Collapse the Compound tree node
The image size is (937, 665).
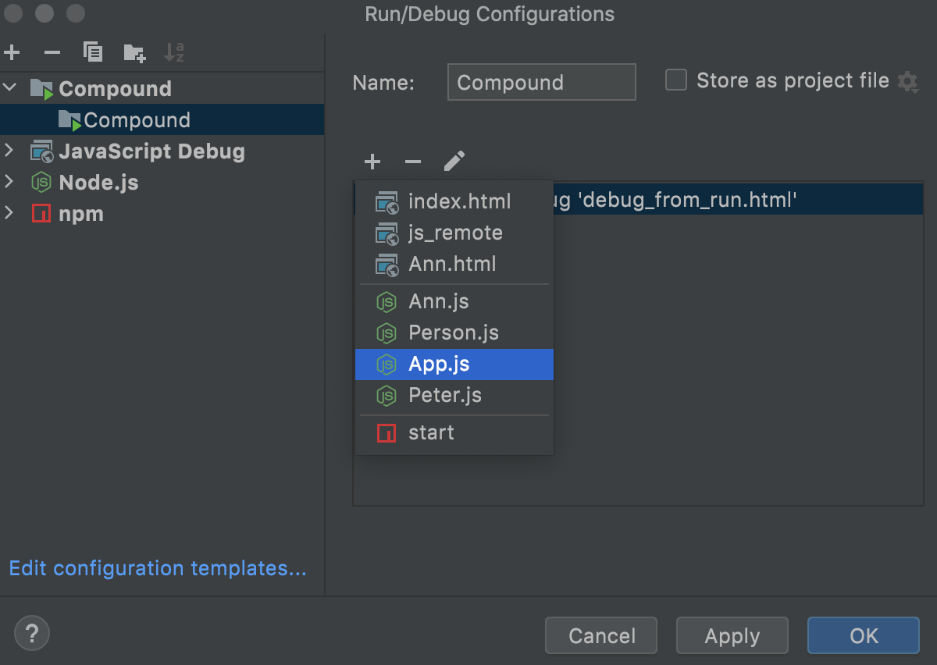tap(10, 88)
